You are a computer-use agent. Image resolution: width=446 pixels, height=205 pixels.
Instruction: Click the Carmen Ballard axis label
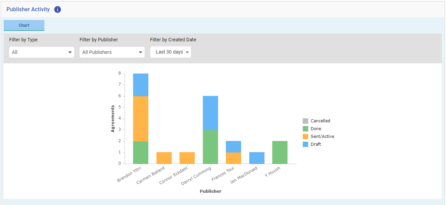[x=151, y=175]
